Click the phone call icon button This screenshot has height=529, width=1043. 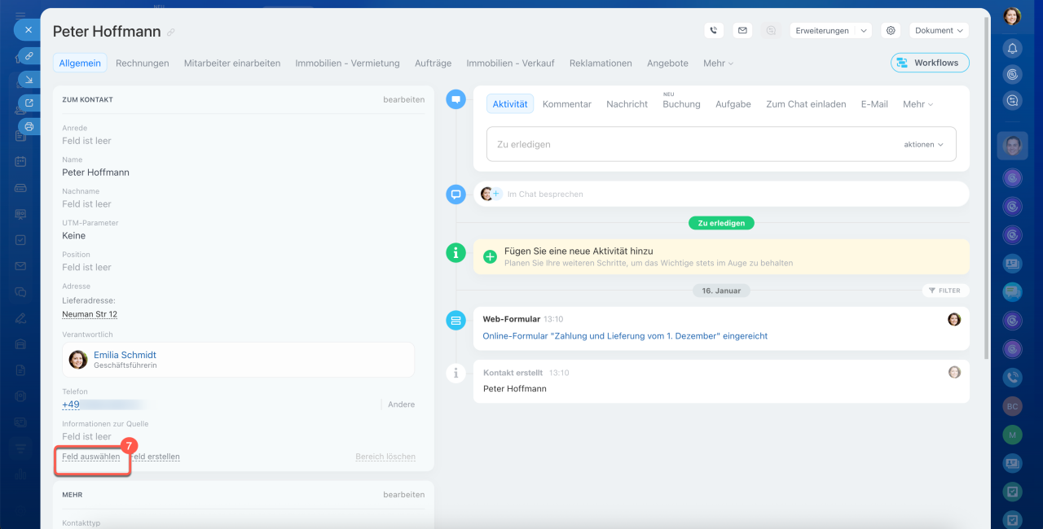click(x=714, y=30)
